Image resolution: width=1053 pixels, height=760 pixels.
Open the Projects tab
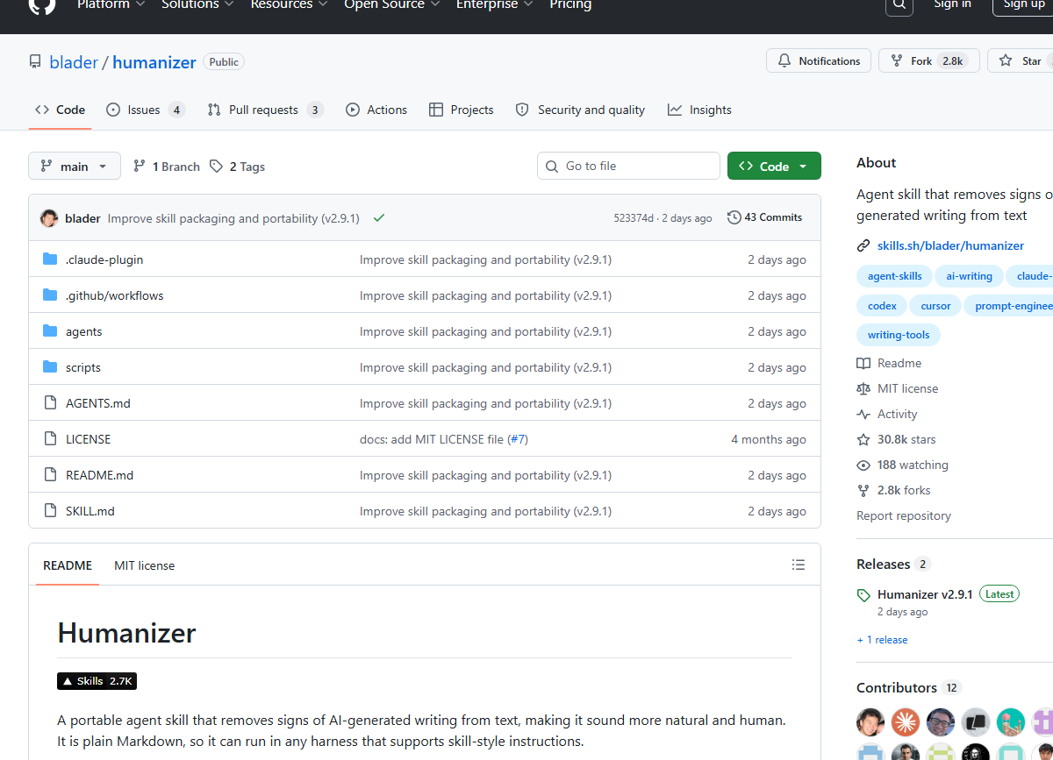point(462,110)
